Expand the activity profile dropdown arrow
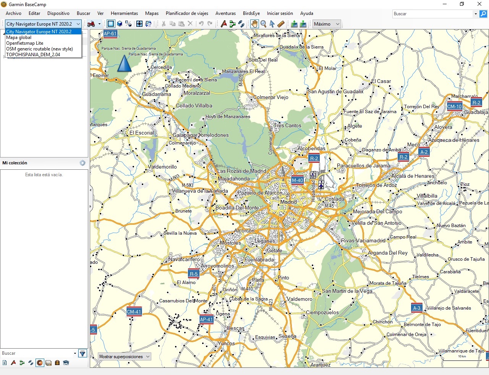Screen dimensions: 489x375 pos(99,24)
